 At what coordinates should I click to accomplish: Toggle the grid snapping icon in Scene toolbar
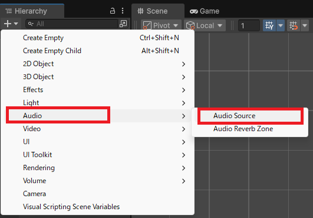point(269,25)
